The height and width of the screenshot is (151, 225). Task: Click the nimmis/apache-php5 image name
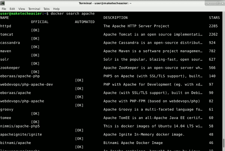pos(20,126)
